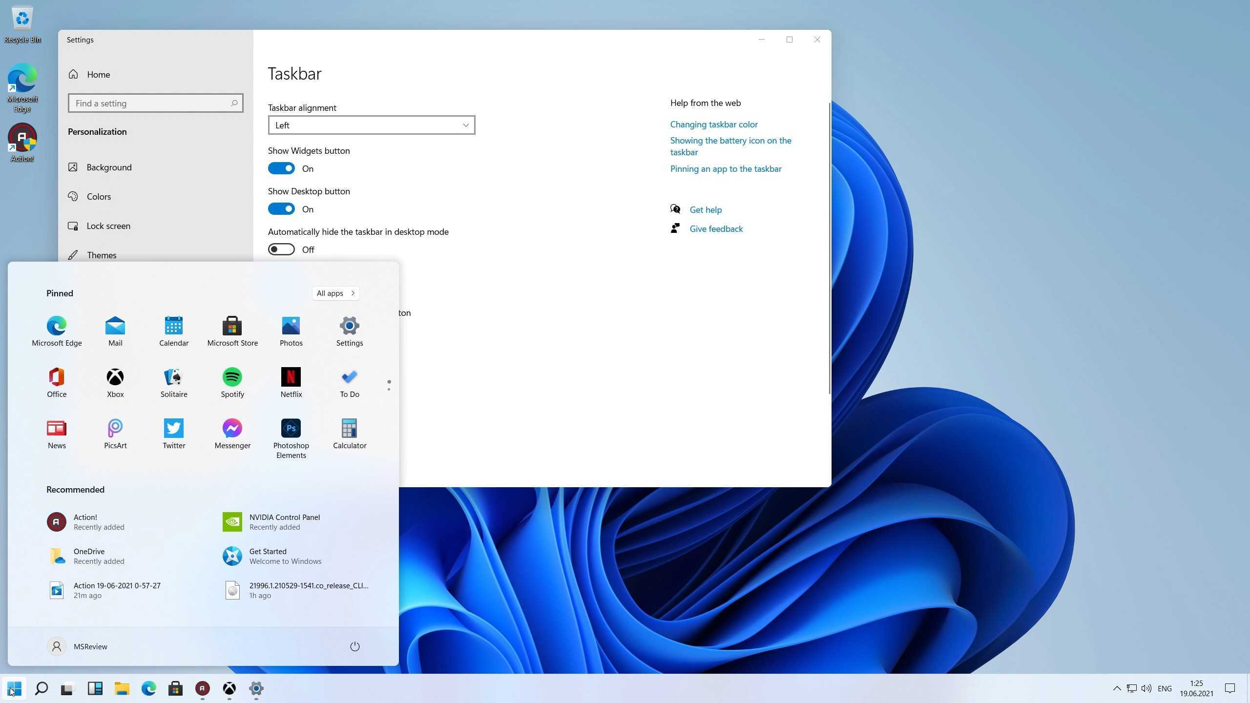This screenshot has width=1250, height=703.
Task: Toggle Show Widgets button On/Off
Action: tap(281, 167)
